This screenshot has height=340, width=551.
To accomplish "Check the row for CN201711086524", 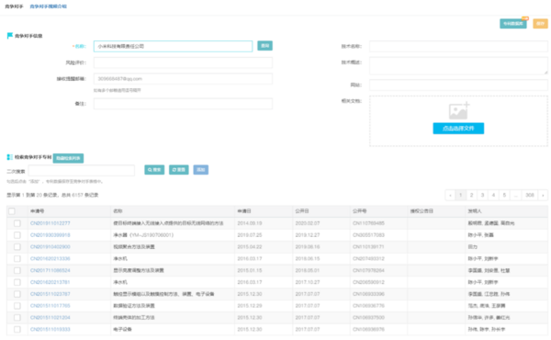I will (17, 270).
